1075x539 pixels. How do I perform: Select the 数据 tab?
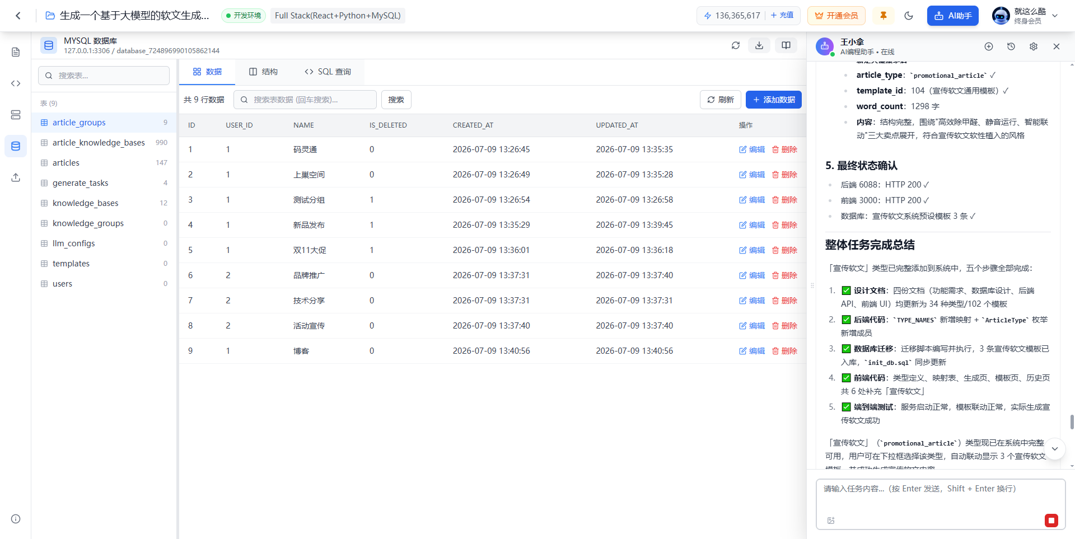tap(207, 72)
